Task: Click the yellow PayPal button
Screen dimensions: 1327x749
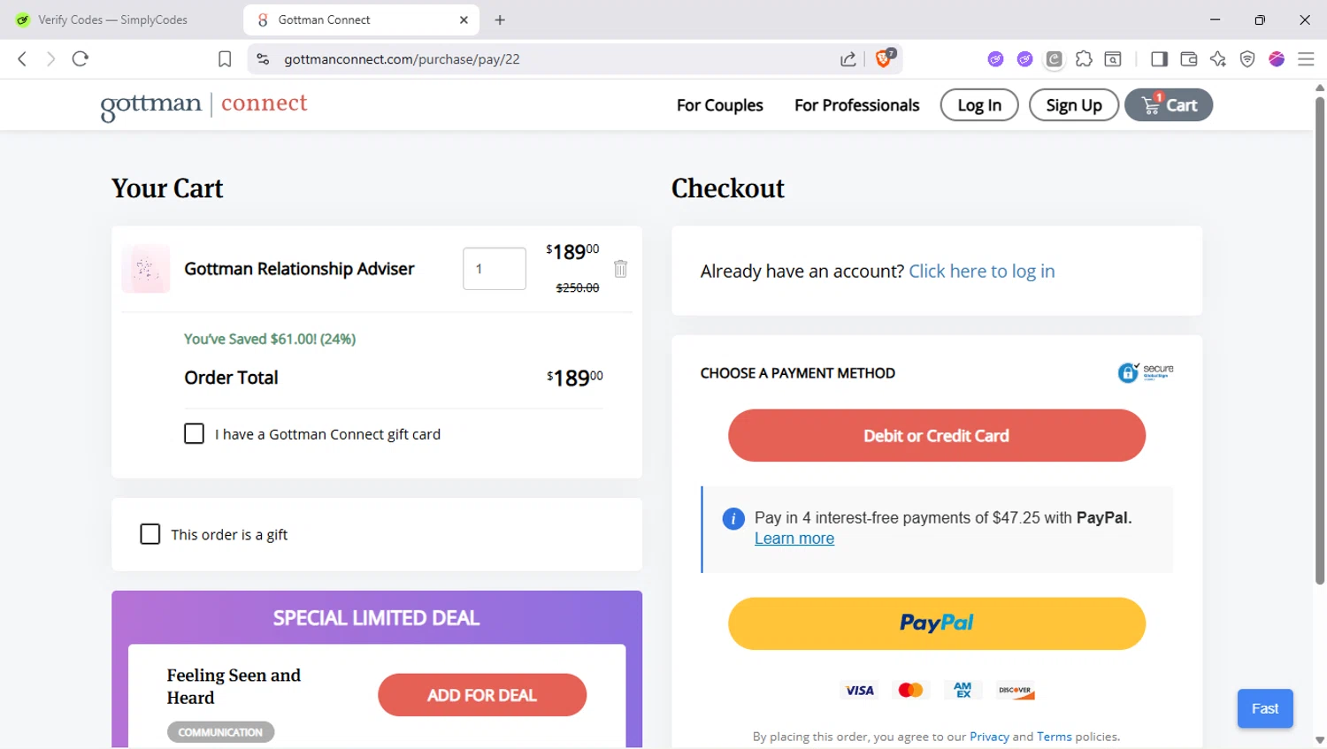Action: coord(936,623)
